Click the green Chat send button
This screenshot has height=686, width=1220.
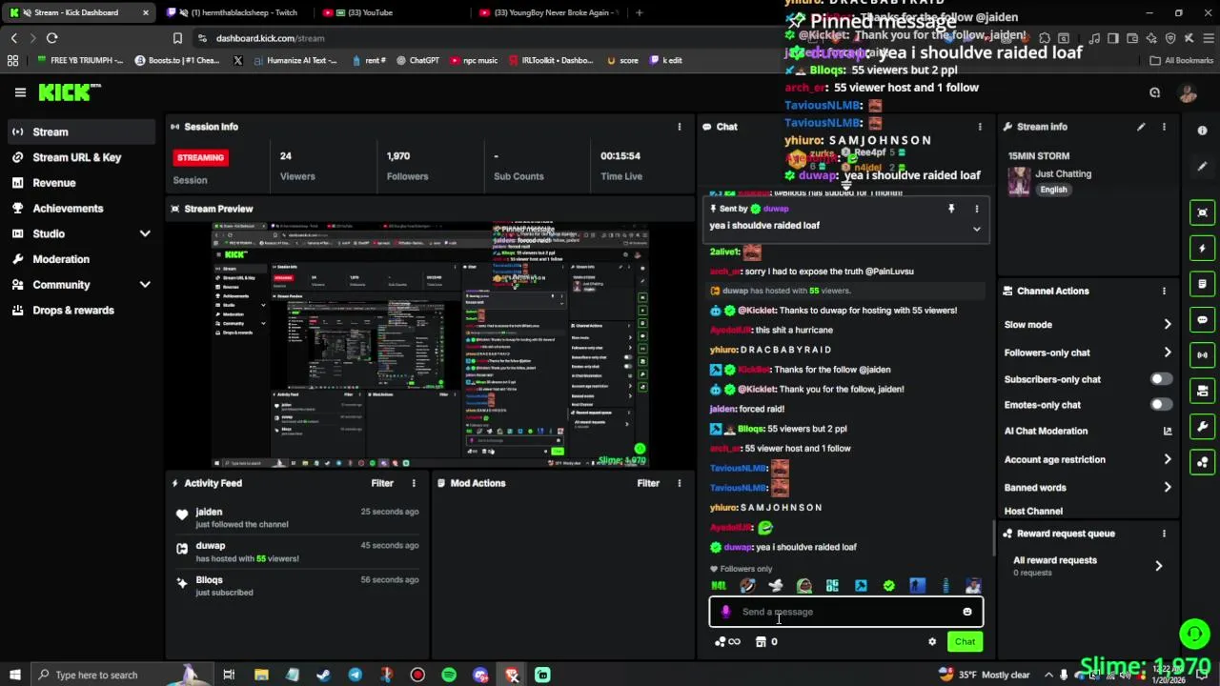pos(965,641)
